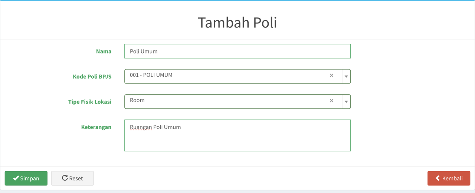Click the left chevron icon on Kembali
This screenshot has width=475, height=193.
[438, 178]
